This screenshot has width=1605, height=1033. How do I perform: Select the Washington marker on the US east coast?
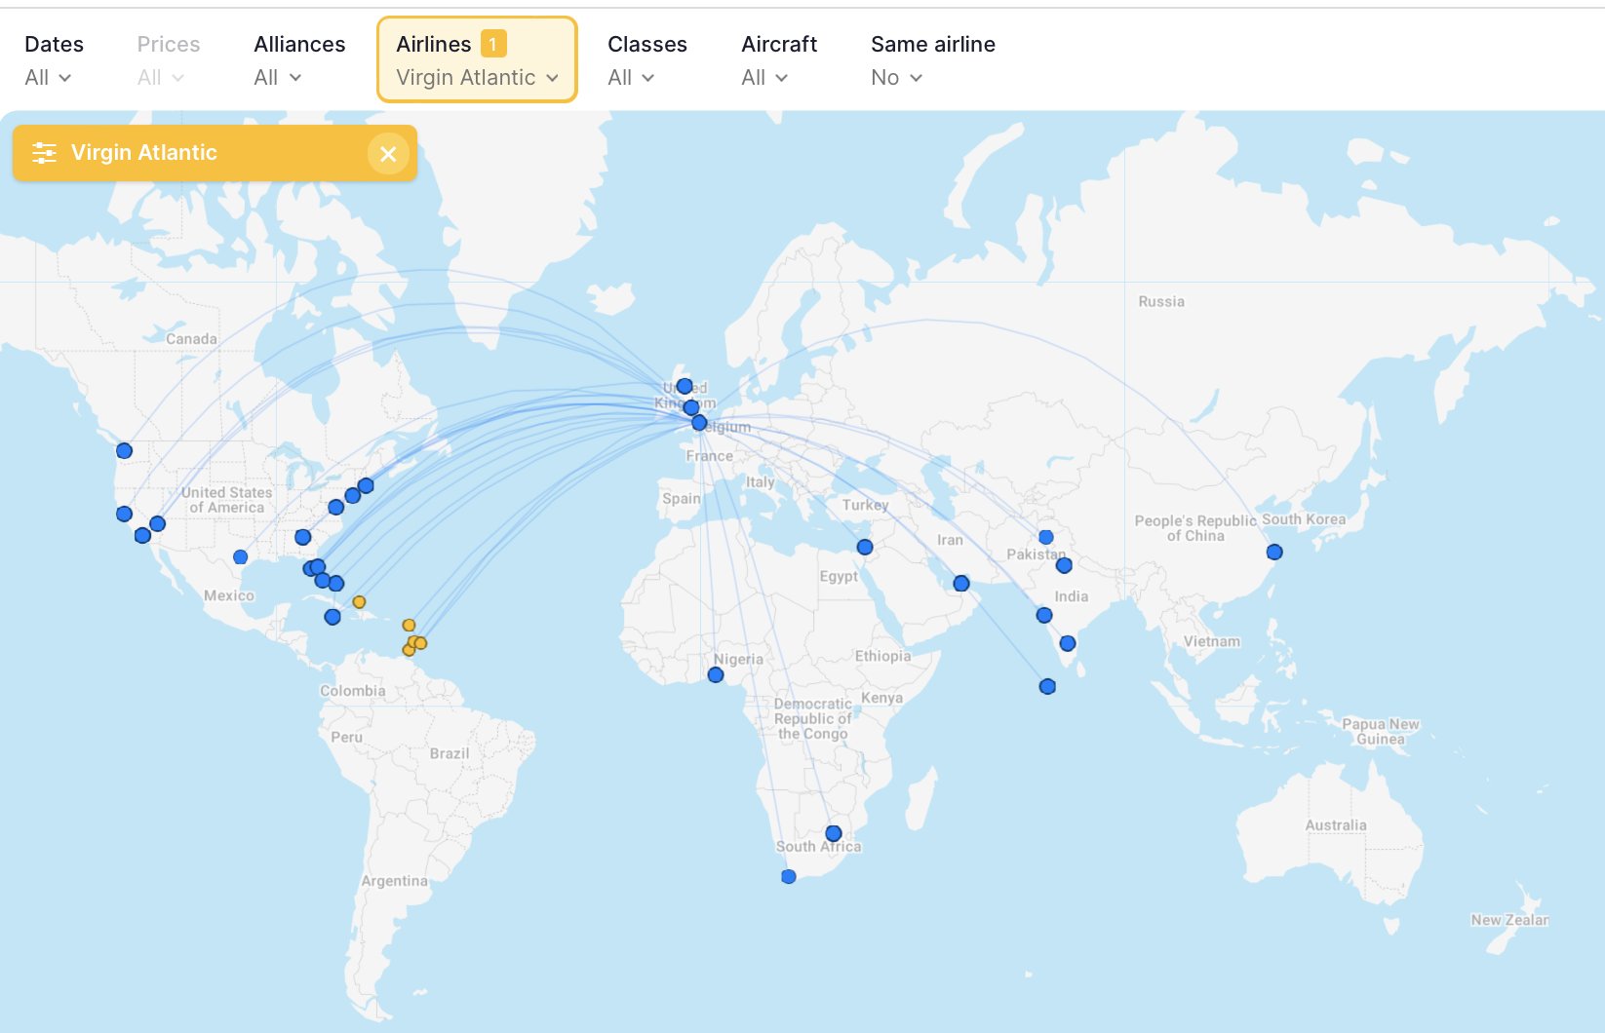[335, 507]
